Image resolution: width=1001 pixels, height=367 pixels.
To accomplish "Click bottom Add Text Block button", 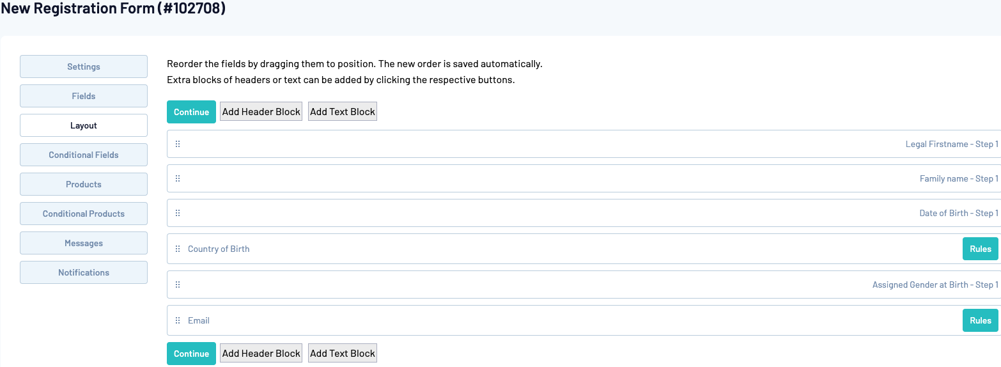I will pos(343,354).
